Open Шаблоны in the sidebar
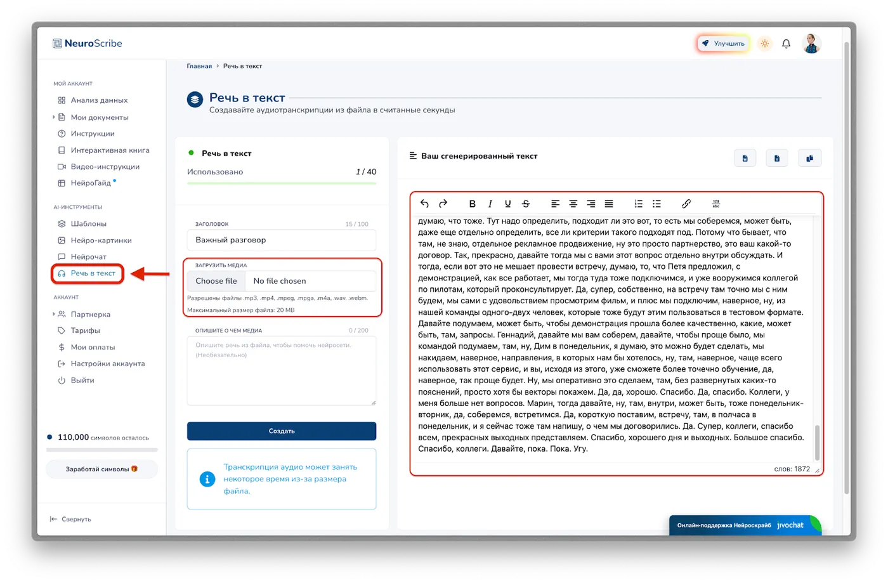This screenshot has height=583, width=888. (x=82, y=224)
